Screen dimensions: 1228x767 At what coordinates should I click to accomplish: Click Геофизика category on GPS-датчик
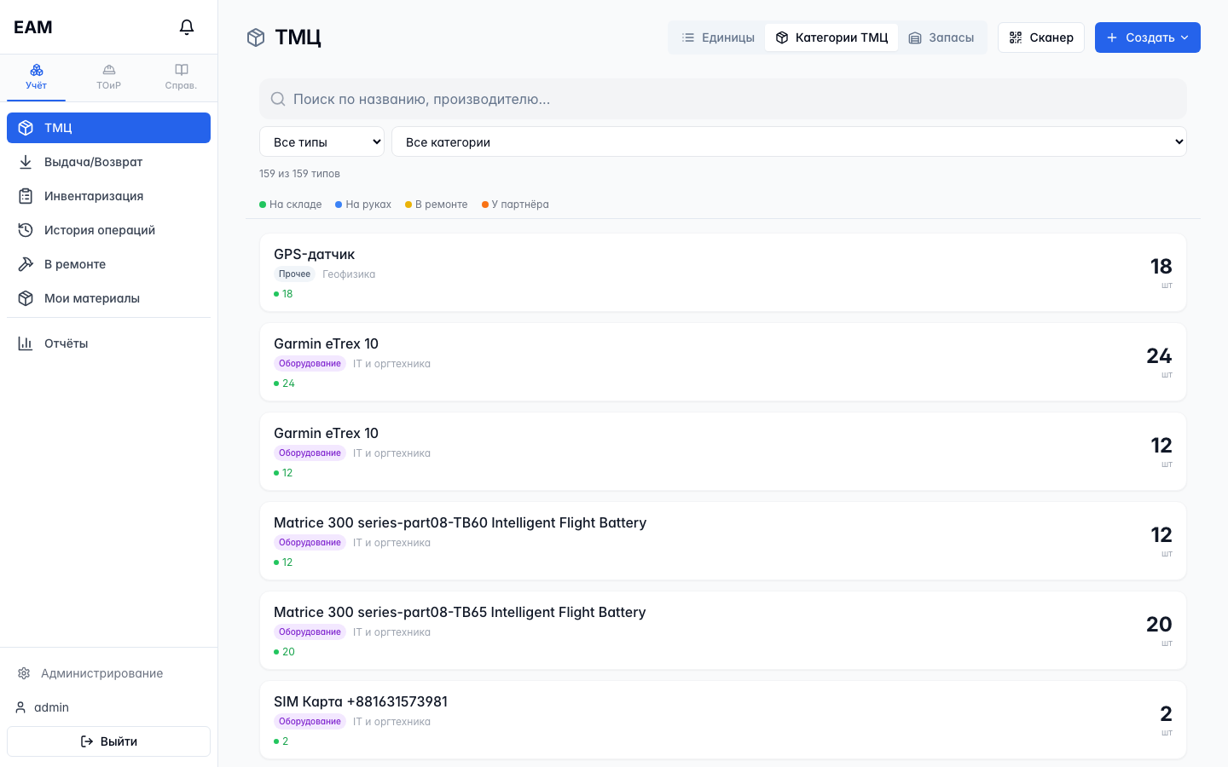(x=349, y=274)
